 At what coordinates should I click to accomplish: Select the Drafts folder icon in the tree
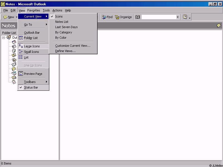pyautogui.click(x=14, y=55)
